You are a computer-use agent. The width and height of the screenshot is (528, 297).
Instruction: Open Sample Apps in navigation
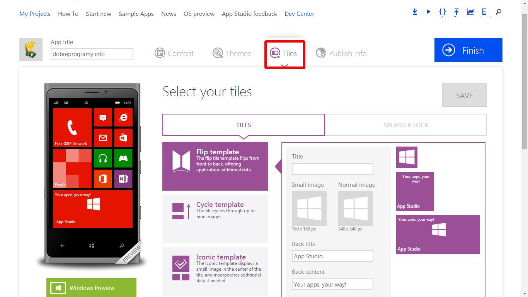pyautogui.click(x=136, y=14)
